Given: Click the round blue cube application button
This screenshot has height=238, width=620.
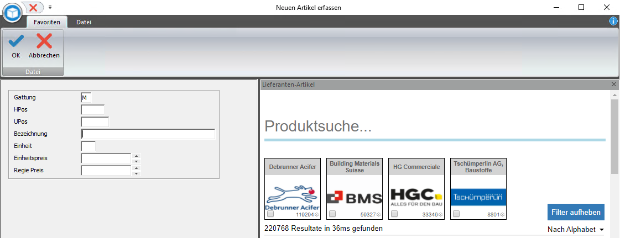Looking at the screenshot, I should tap(13, 14).
